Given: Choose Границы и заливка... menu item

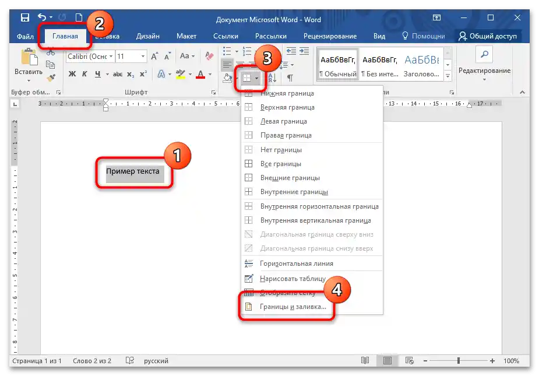Looking at the screenshot, I should pos(312,307).
